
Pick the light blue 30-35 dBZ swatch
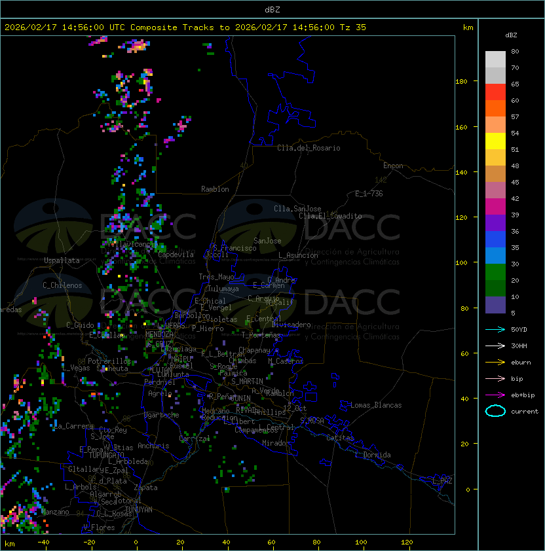click(495, 255)
